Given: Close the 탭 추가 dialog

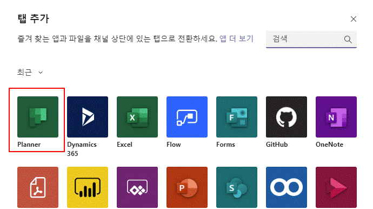Looking at the screenshot, I should click(353, 19).
